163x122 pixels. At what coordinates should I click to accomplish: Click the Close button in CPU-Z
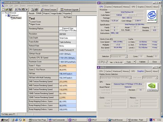point(155,62)
